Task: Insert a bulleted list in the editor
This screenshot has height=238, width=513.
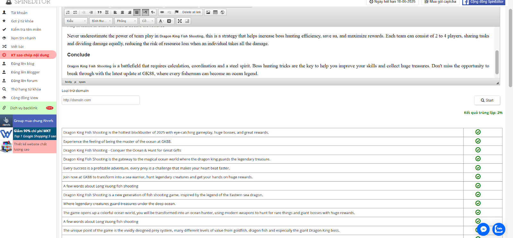Action: [75, 12]
